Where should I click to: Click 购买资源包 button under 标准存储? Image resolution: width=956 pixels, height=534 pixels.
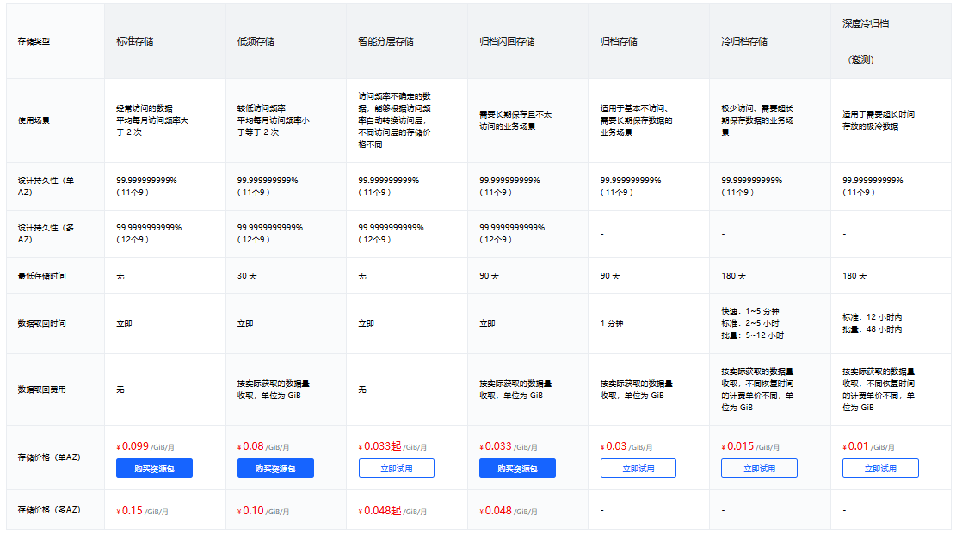(x=154, y=468)
